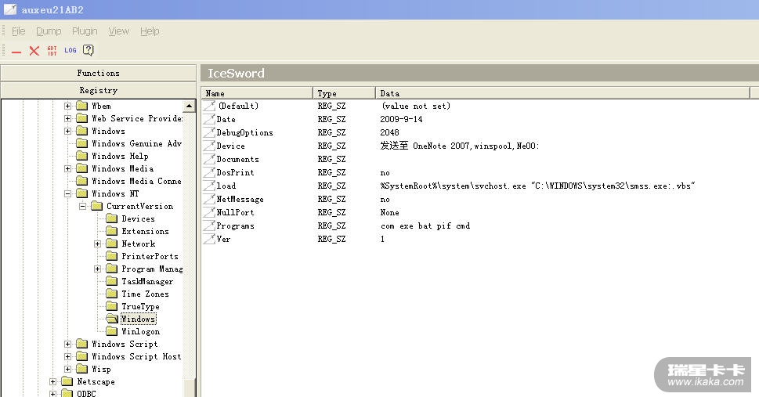
Task: Click the Registry panel button
Action: pyautogui.click(x=98, y=90)
